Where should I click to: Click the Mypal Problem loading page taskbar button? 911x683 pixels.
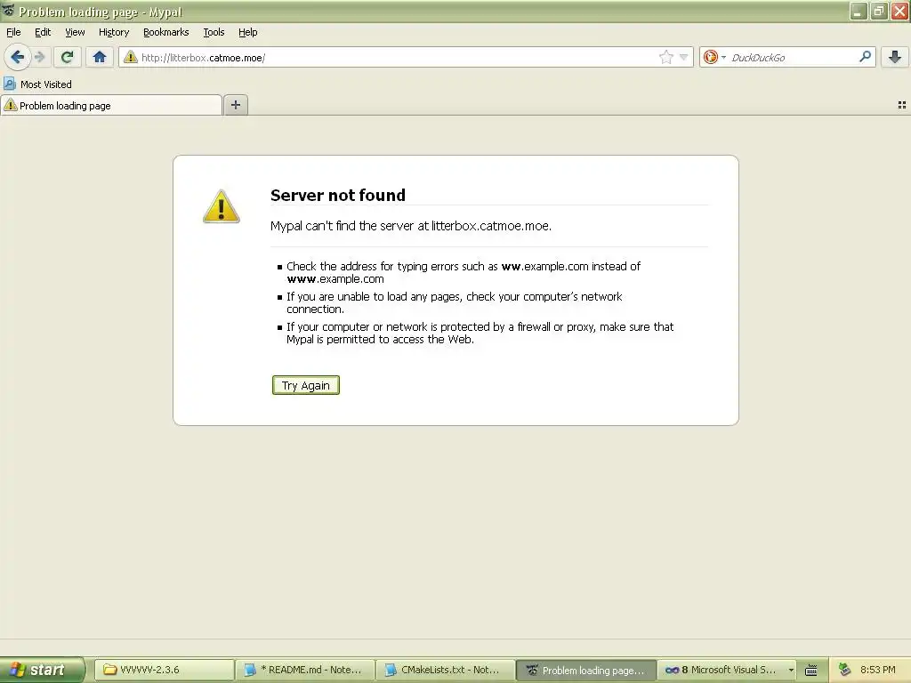coord(586,670)
